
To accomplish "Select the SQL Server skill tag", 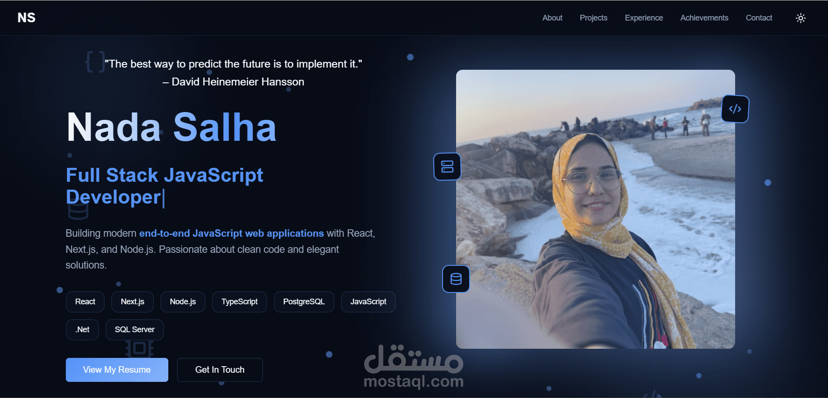I will pyautogui.click(x=134, y=330).
